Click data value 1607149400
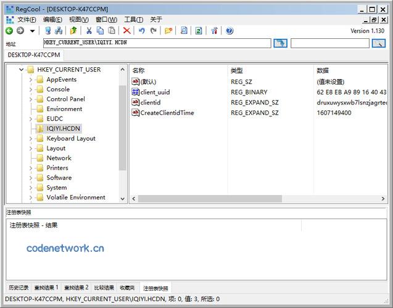 (334, 112)
